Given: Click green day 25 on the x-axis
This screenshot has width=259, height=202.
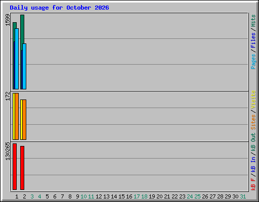Looking at the screenshot, I should (197, 196).
